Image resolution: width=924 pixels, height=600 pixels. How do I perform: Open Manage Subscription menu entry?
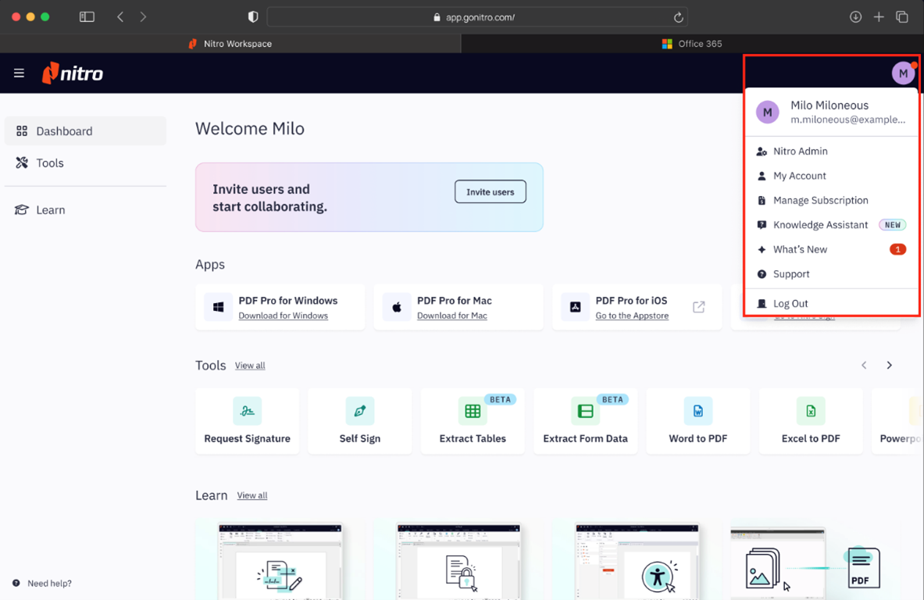(x=820, y=201)
